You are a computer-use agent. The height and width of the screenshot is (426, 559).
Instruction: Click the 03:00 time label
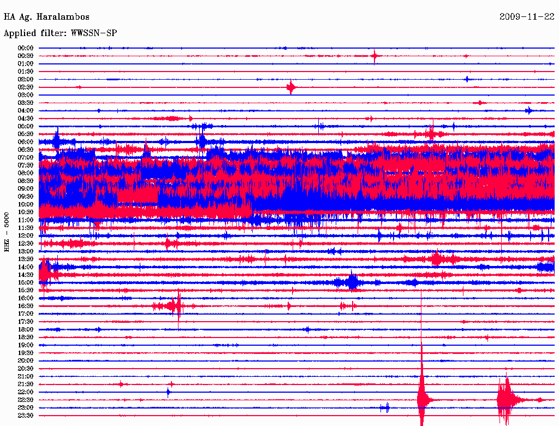click(26, 95)
